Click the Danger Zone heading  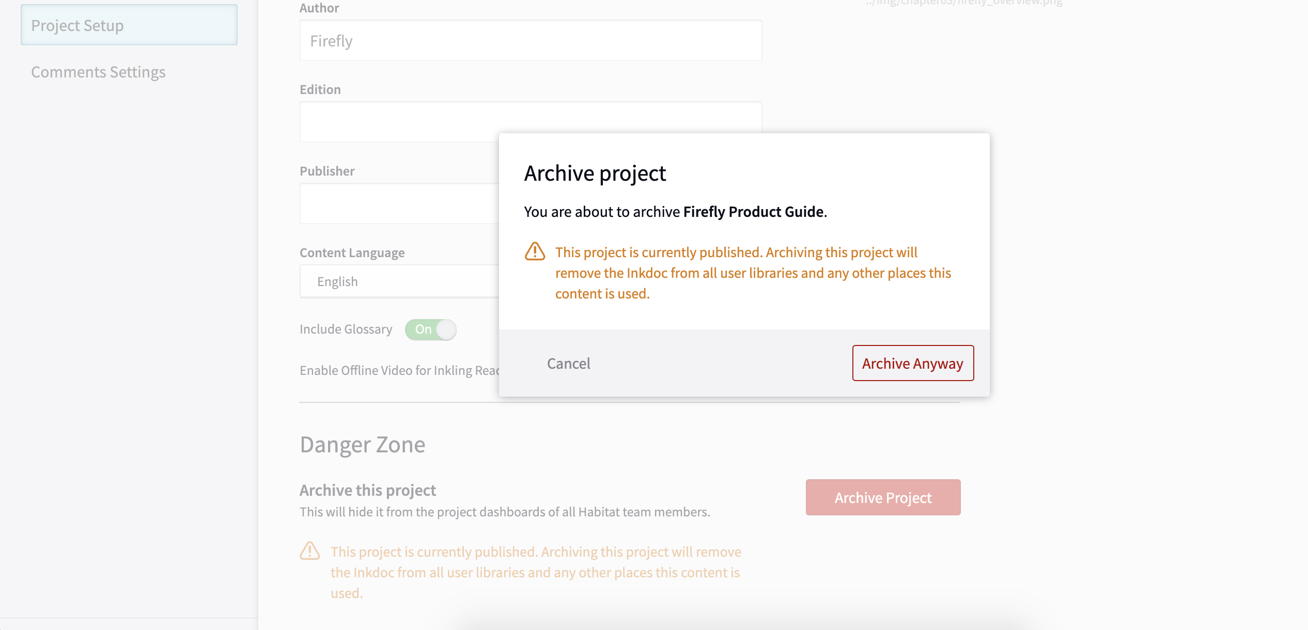tap(363, 445)
